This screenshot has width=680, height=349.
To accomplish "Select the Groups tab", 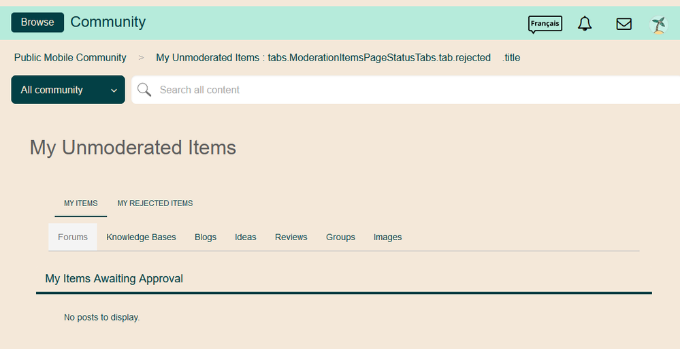I will [340, 237].
